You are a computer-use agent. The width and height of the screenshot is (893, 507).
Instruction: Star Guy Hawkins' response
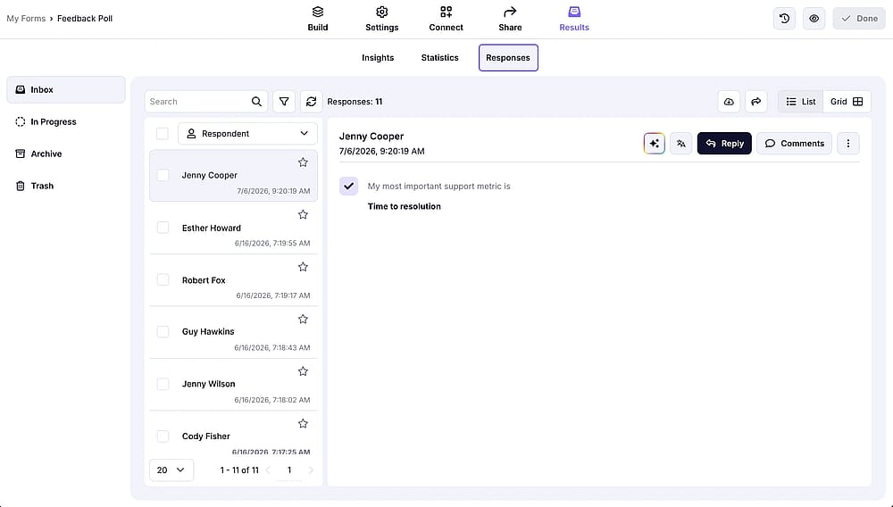(303, 320)
